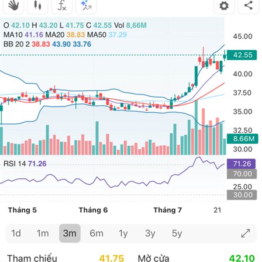Image resolution: width=262 pixels, height=262 pixels.
Task: Click the Mở cửa label
Action: pyautogui.click(x=153, y=258)
